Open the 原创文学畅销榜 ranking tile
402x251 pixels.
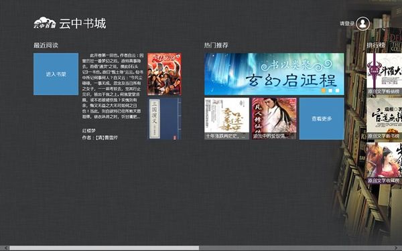pyautogui.click(x=385, y=74)
